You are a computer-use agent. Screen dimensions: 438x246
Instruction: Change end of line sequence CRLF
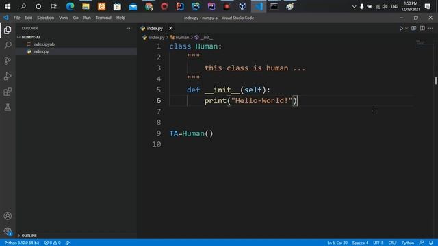tap(392, 243)
